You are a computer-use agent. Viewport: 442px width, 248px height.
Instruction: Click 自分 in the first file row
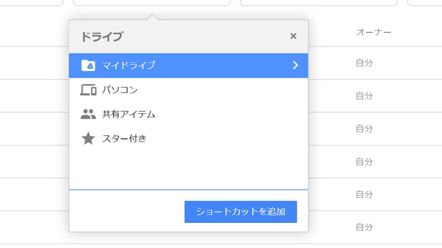click(x=364, y=63)
